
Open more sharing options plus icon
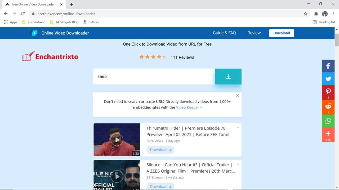[328, 135]
